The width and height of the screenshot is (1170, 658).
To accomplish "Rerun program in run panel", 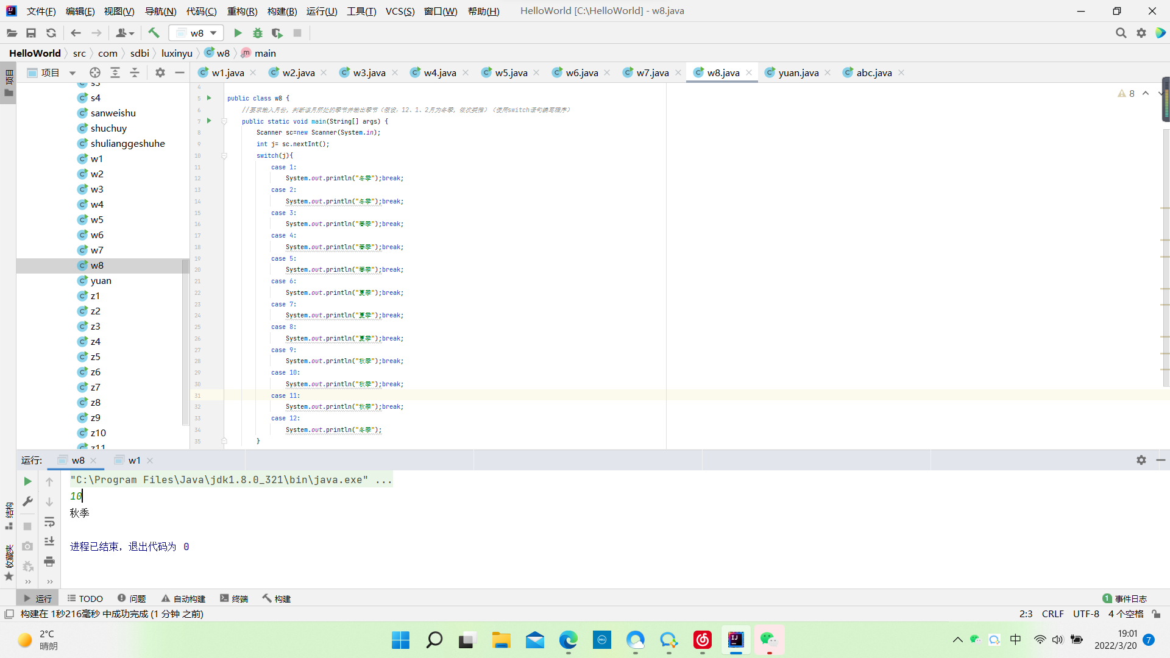I will click(27, 481).
